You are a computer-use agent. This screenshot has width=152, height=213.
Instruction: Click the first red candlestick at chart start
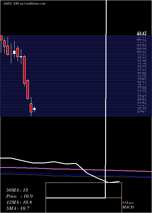click(x=1, y=38)
